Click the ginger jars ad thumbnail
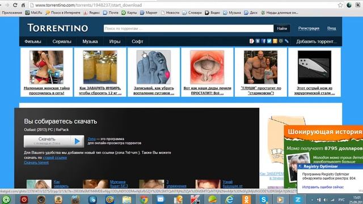Screen dimensions: 363x204 tap(100, 67)
